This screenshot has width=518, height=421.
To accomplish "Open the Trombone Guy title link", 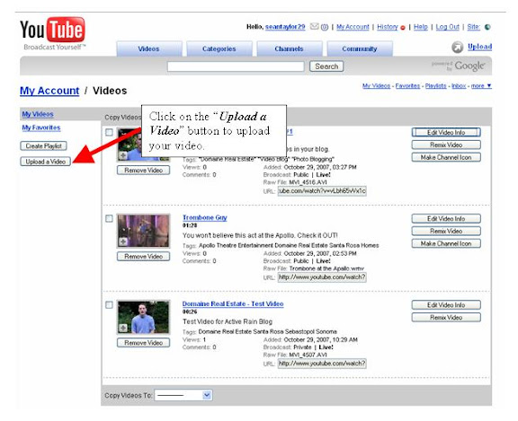I will pos(205,217).
